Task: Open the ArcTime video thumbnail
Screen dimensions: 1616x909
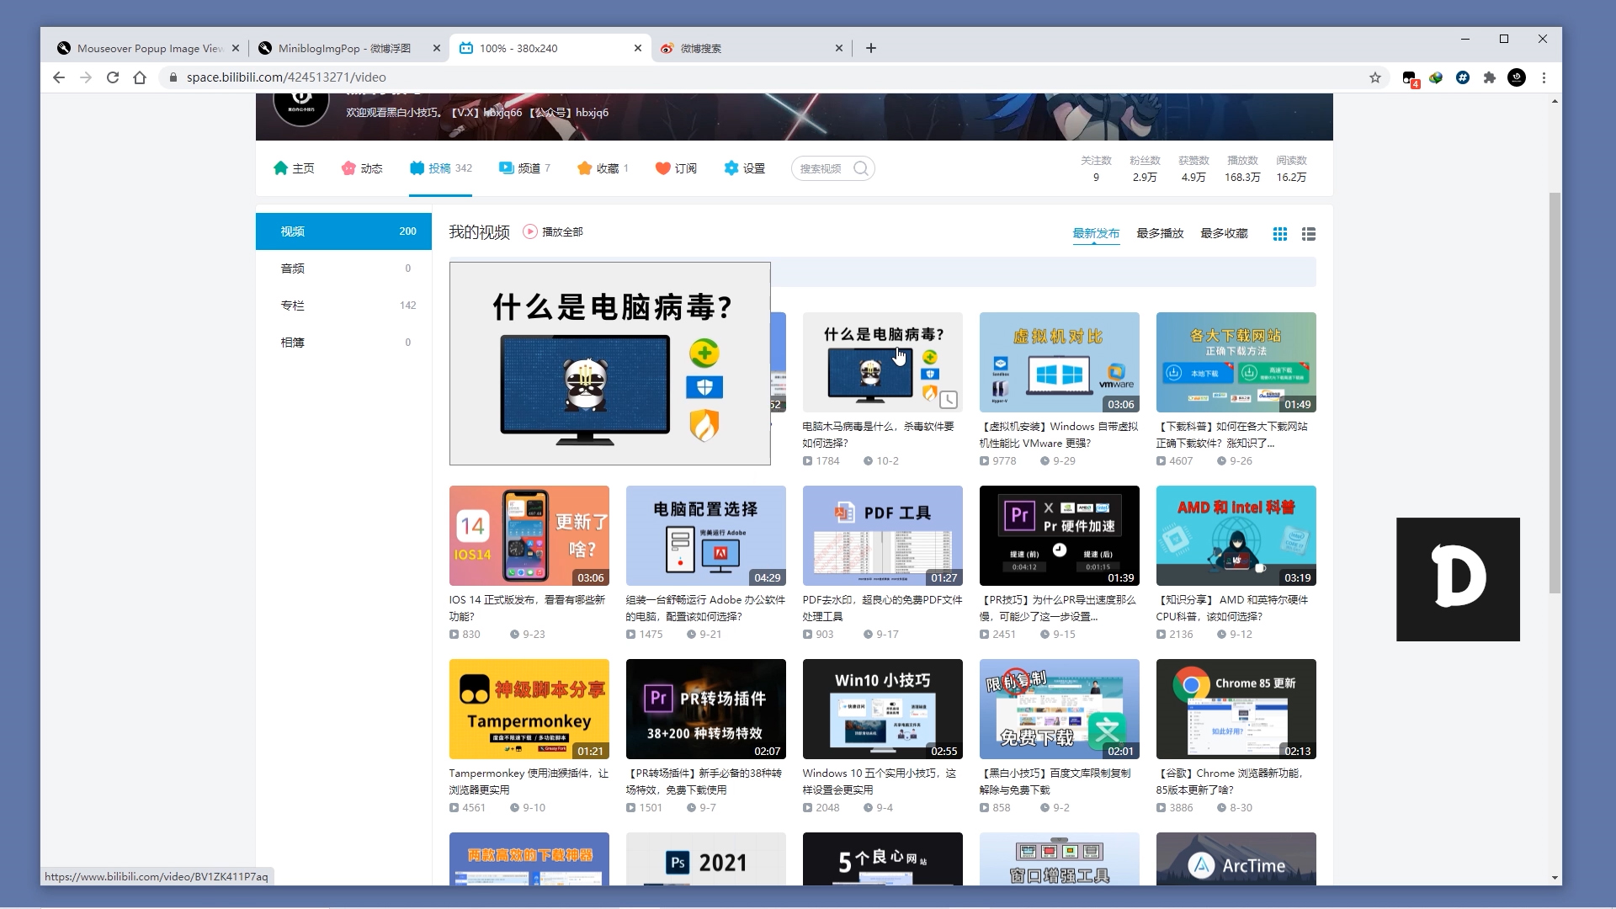Action: coord(1236,858)
